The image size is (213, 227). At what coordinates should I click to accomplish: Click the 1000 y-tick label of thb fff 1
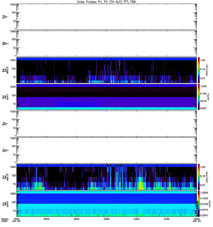tap(13, 5)
